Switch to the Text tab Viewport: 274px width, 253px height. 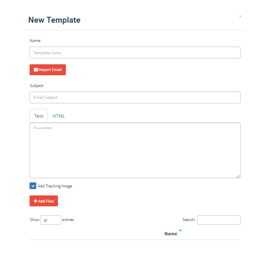39,116
